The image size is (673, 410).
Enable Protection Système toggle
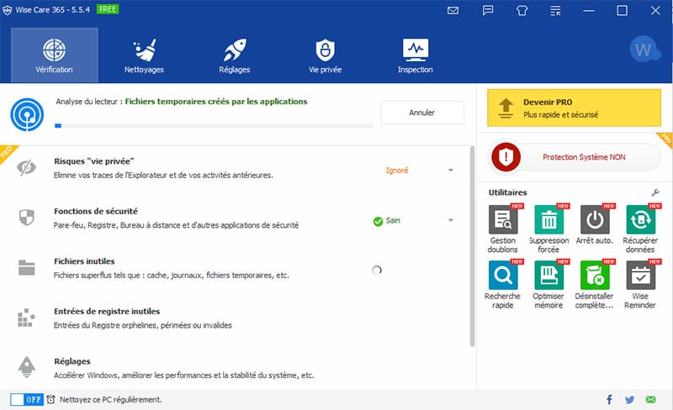click(x=575, y=157)
